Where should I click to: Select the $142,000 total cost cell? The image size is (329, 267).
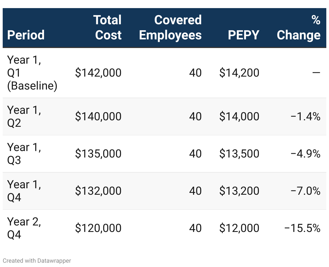98,73
